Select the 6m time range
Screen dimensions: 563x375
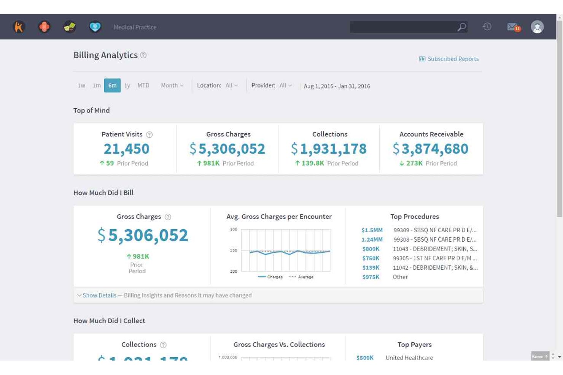click(x=112, y=85)
